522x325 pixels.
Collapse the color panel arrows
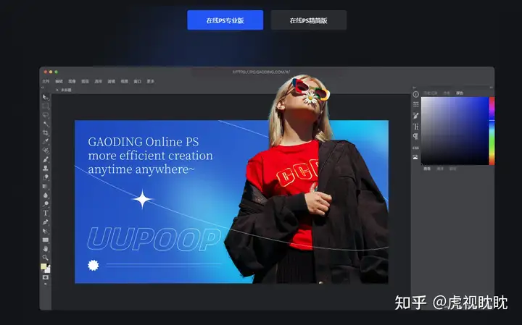492,88
